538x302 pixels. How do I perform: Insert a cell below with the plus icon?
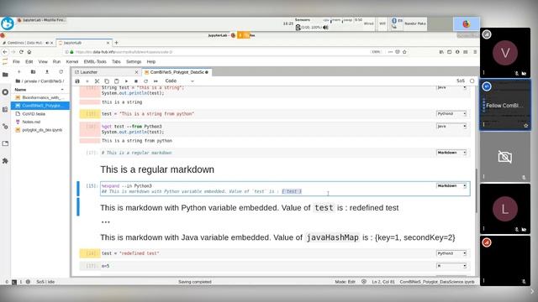87,81
